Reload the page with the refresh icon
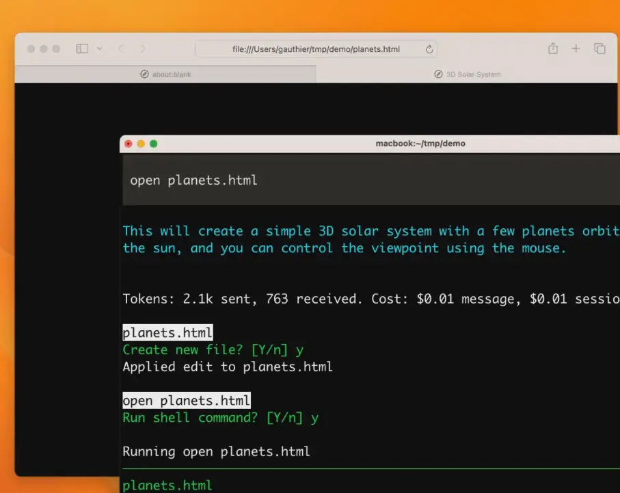620x493 pixels. [x=429, y=49]
